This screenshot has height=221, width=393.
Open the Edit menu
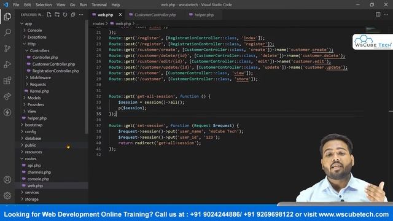[x=27, y=5]
